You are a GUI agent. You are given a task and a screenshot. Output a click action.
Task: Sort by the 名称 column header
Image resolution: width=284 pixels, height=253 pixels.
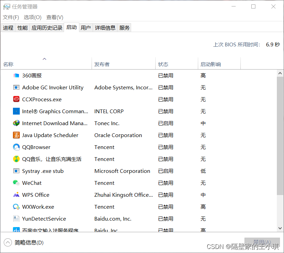[46, 64]
